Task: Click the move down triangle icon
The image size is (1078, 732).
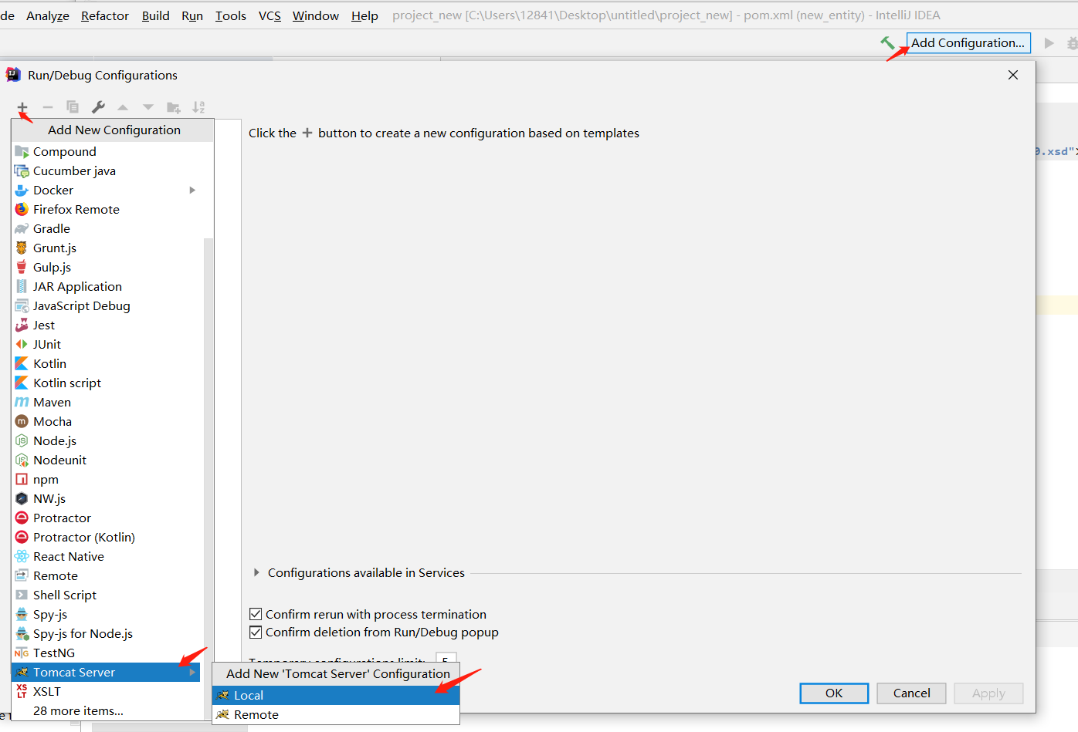Action: coord(148,107)
